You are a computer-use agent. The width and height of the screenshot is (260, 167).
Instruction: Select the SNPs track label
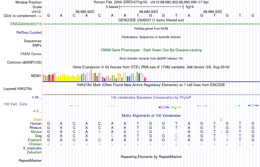pyautogui.click(x=37, y=45)
